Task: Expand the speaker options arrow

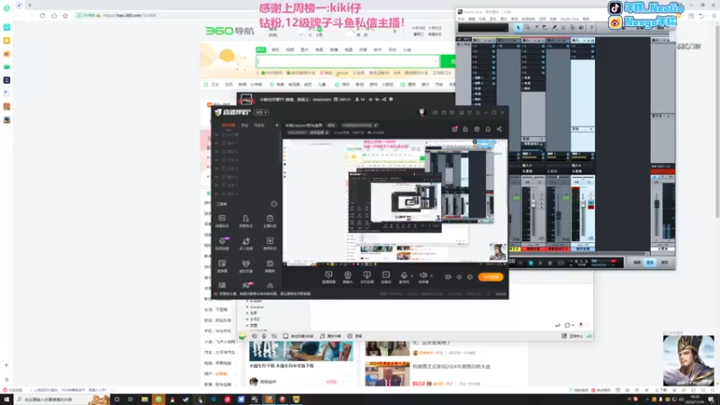Action: [431, 276]
